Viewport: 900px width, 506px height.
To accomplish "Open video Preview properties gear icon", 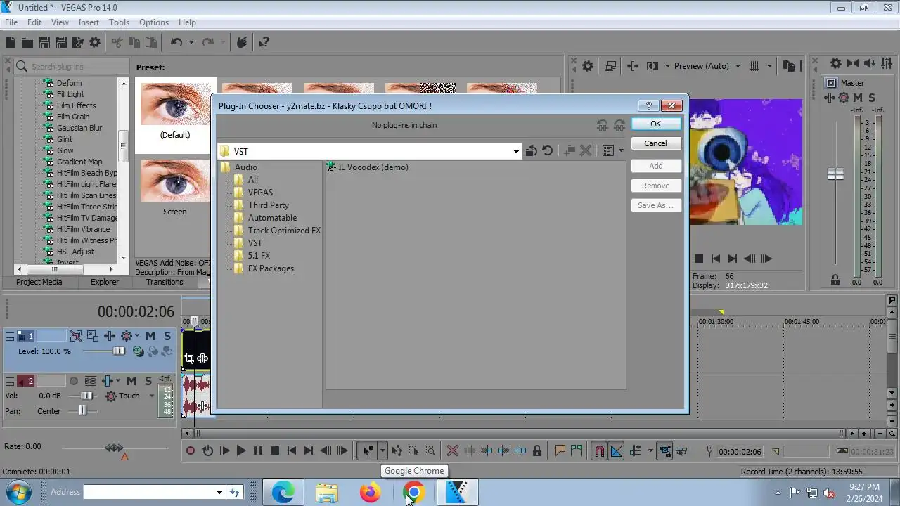I will click(x=588, y=66).
